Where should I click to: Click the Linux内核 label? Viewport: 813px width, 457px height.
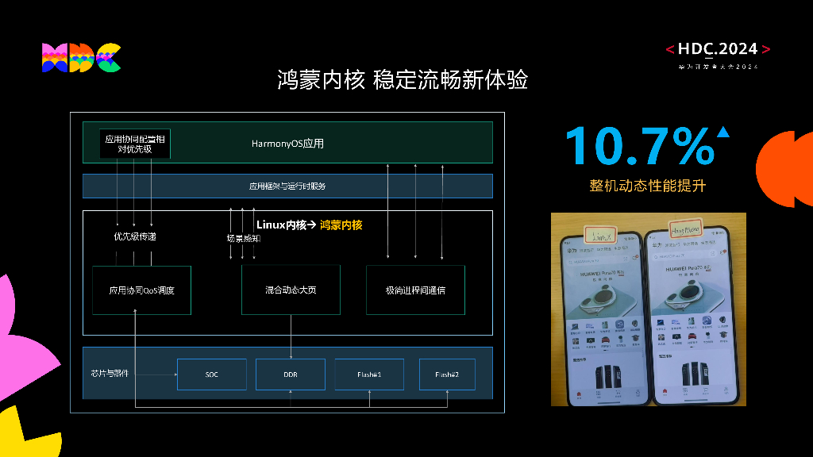point(281,225)
